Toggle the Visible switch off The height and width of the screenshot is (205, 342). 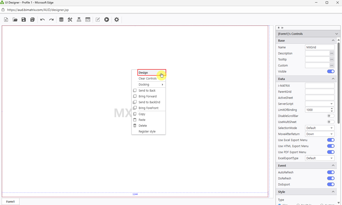point(330,72)
